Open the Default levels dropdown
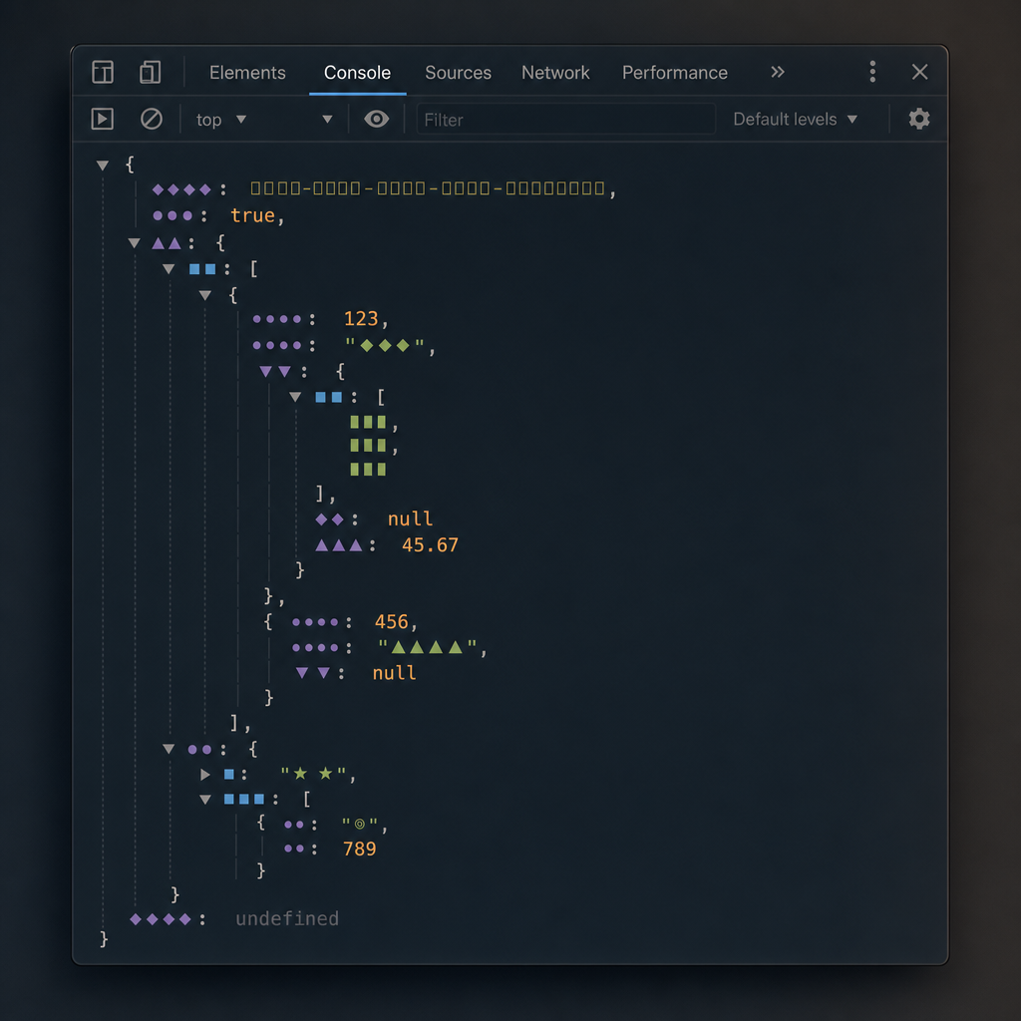1021x1021 pixels. pyautogui.click(x=795, y=120)
